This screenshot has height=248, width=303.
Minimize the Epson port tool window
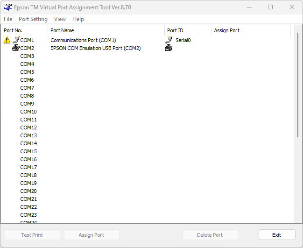(x=249, y=7)
